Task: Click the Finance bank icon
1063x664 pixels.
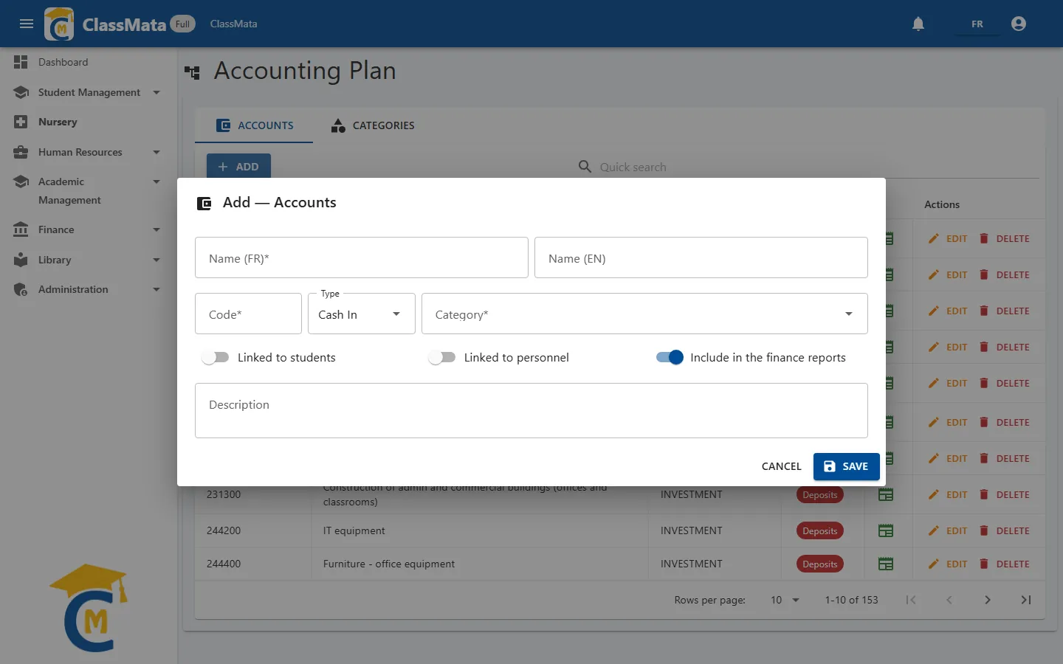Action: [x=21, y=229]
